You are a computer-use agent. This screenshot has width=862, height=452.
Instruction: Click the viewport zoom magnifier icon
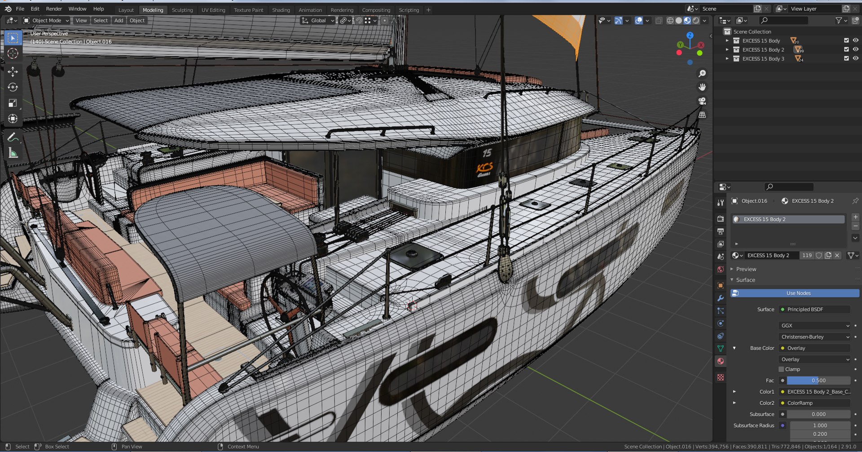(x=702, y=74)
